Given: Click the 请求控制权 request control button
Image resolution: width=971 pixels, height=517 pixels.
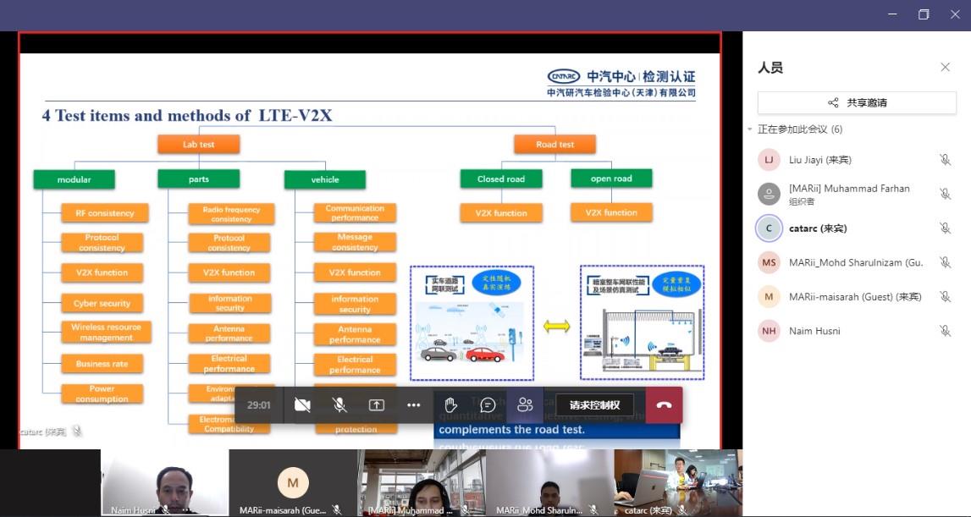Looking at the screenshot, I should (x=594, y=405).
